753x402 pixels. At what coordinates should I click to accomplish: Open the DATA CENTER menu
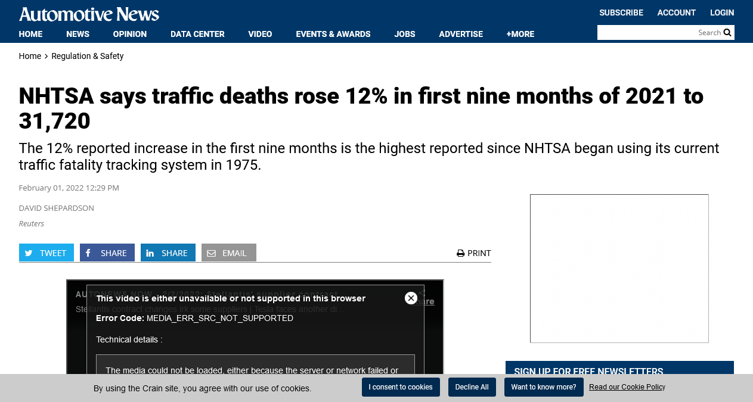coord(197,34)
